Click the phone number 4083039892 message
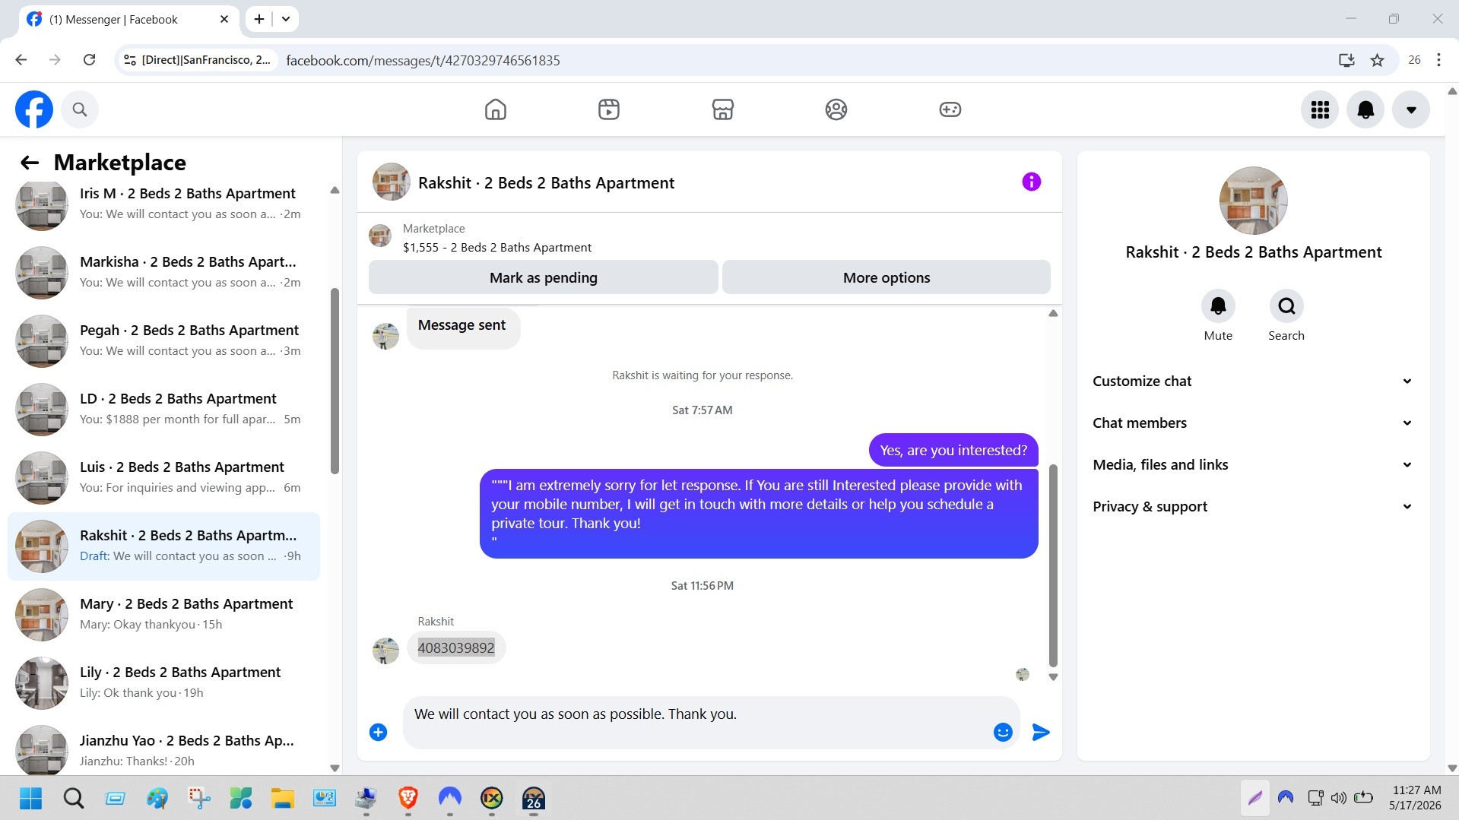The height and width of the screenshot is (820, 1459). (x=456, y=648)
